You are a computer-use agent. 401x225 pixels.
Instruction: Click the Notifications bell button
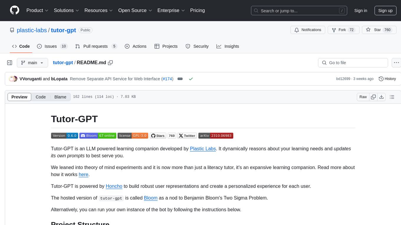pyautogui.click(x=308, y=30)
